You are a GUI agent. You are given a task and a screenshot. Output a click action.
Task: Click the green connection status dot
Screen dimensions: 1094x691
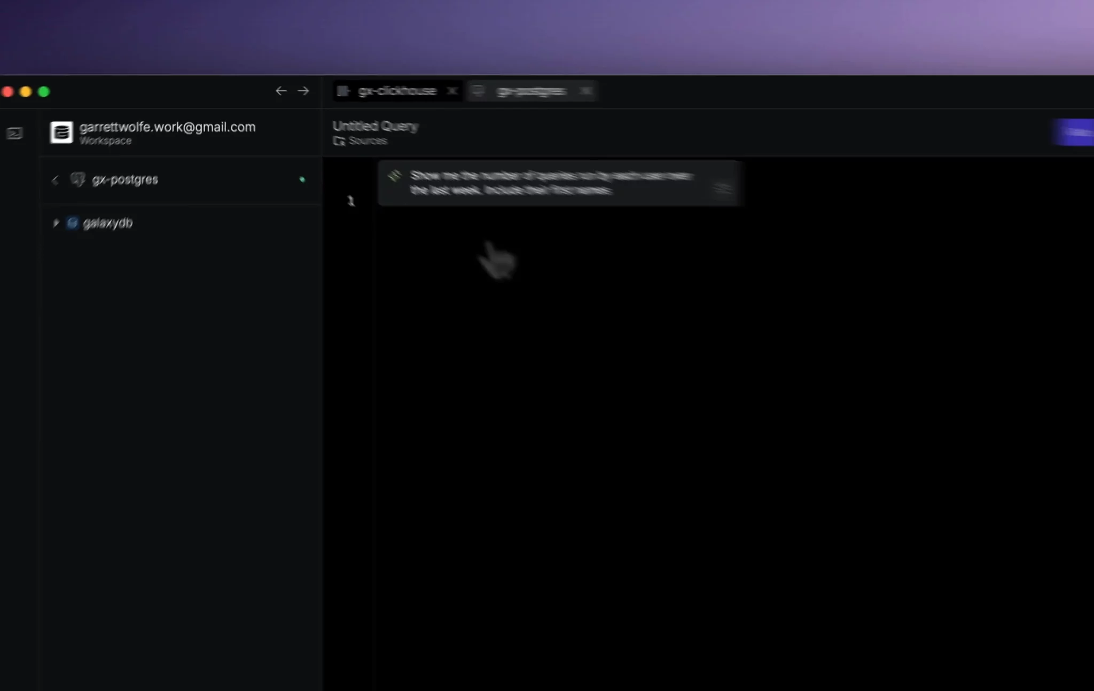click(x=302, y=179)
